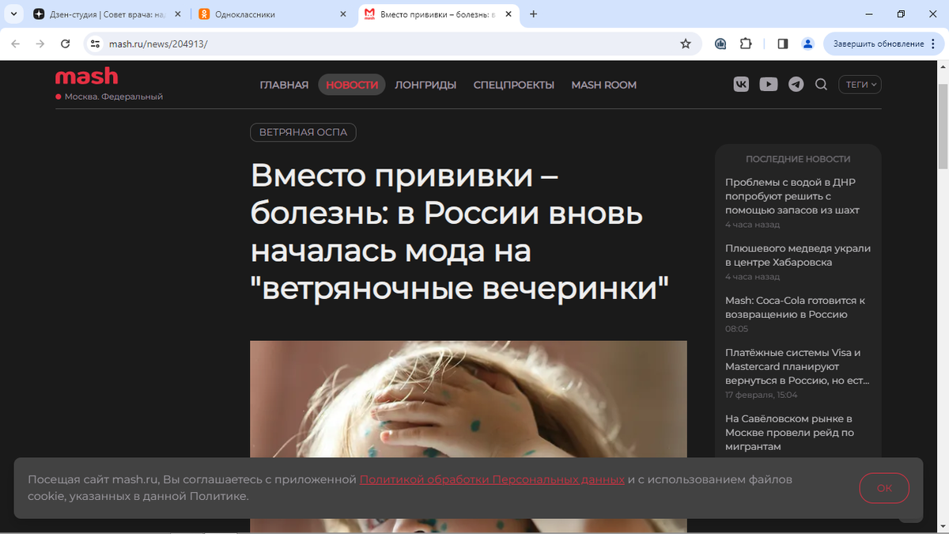Switch to the Дзен-студия tab
Viewport: 949px width, 534px height.
(x=107, y=14)
